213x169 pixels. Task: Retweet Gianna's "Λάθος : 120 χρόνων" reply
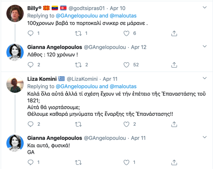point(78,65)
